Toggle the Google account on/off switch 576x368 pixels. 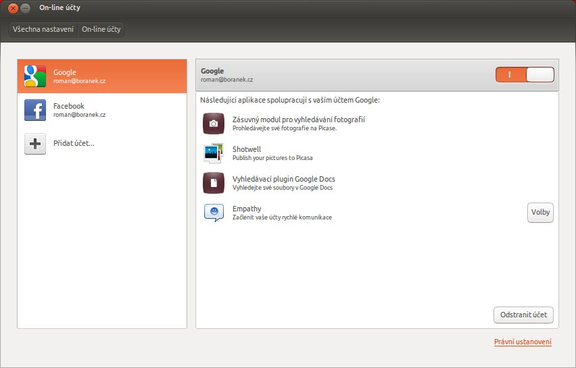coord(525,74)
